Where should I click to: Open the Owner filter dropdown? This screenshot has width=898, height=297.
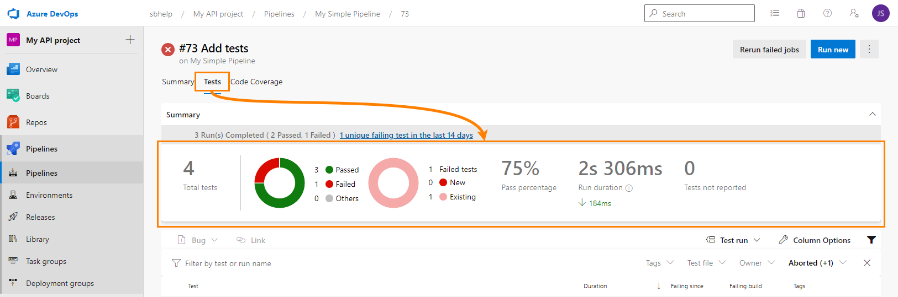pyautogui.click(x=757, y=263)
